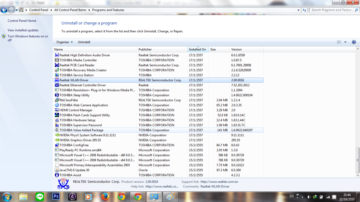Select the TOSHIBA Supervisor Password icon
Viewport: 360px width, 202px height.
click(x=57, y=125)
